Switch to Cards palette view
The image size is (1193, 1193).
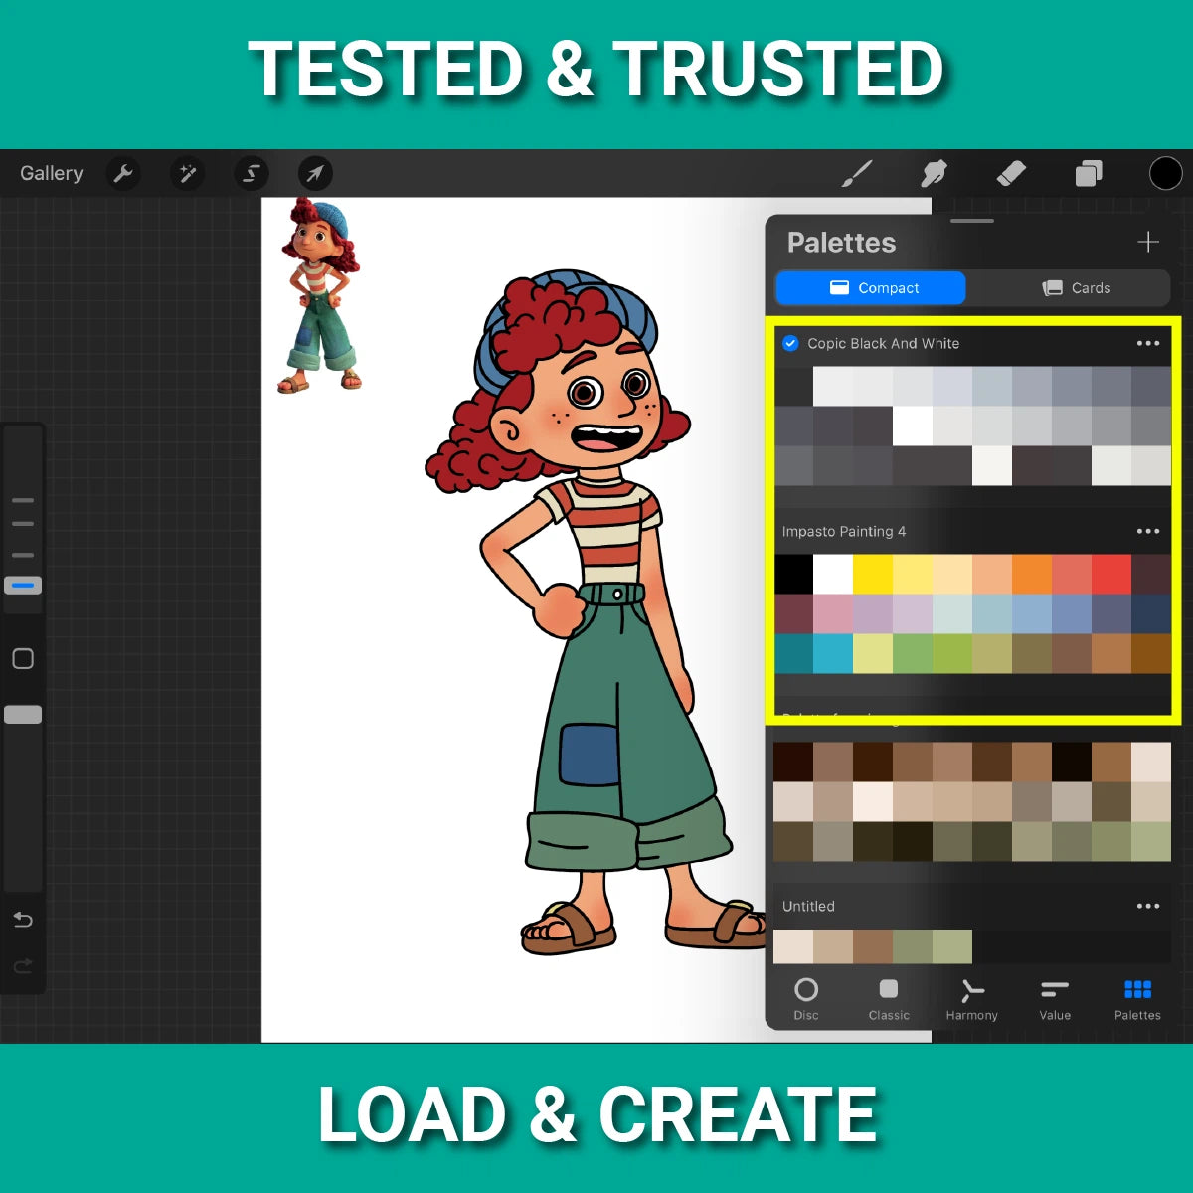[1076, 288]
